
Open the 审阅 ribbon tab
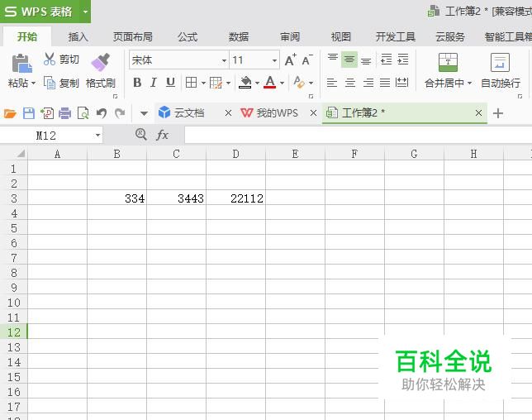290,36
